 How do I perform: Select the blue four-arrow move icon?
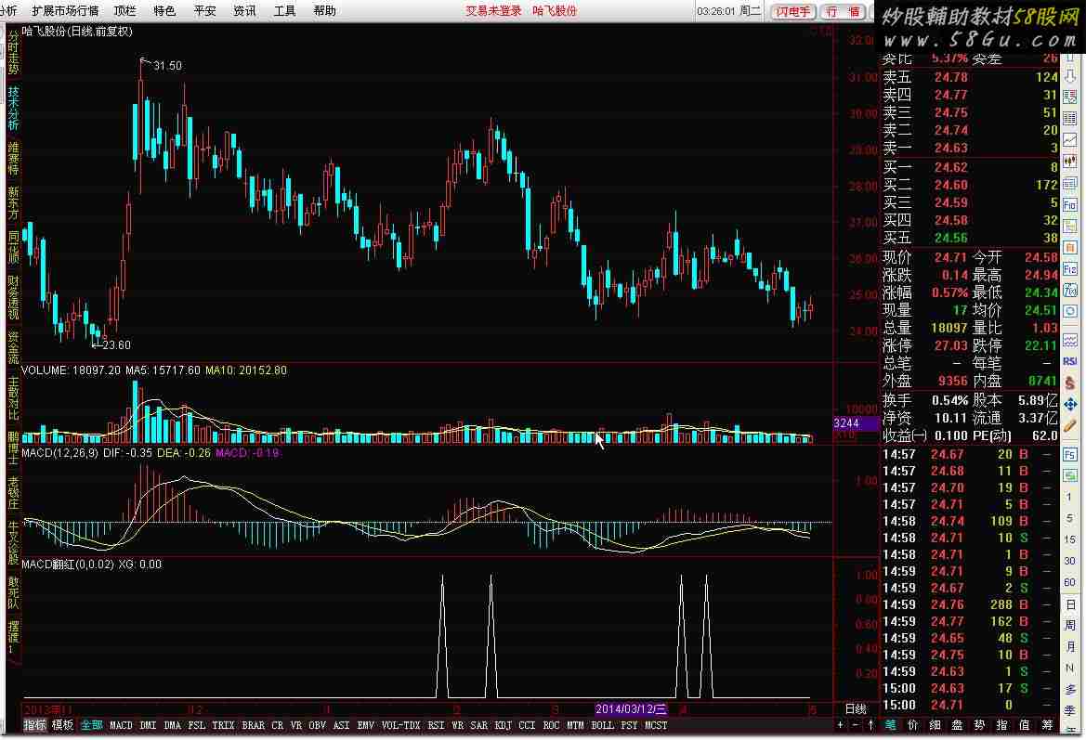1070,404
